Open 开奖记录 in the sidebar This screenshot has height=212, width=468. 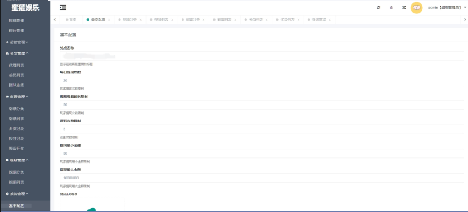coord(16,129)
